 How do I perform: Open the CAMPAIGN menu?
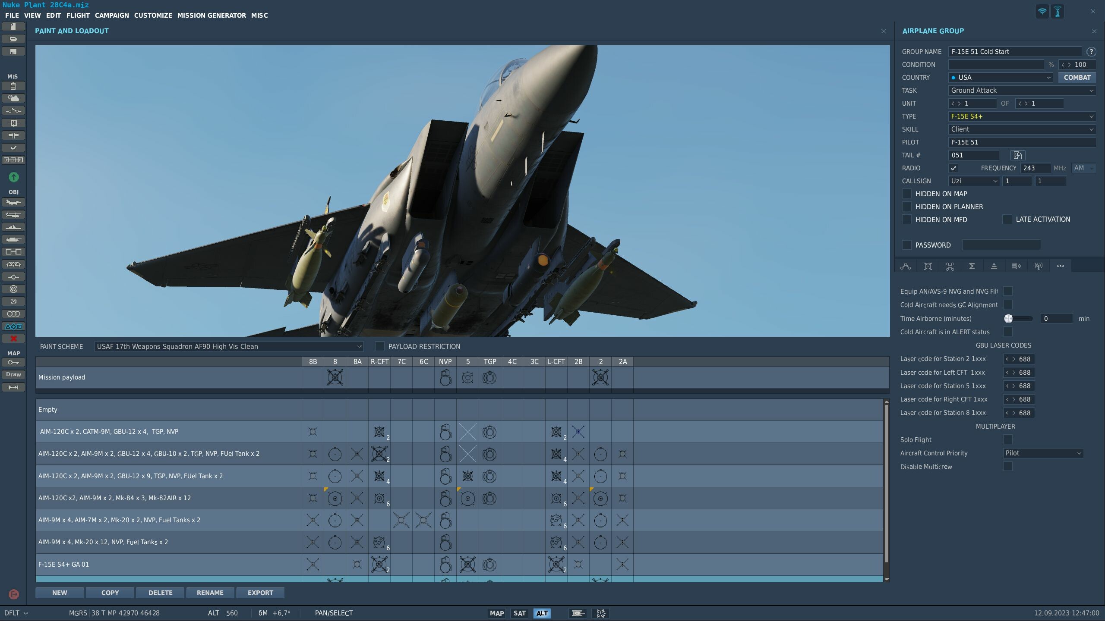[112, 16]
